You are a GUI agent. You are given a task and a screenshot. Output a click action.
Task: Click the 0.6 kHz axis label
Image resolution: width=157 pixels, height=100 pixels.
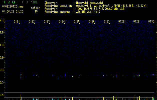pos(2,95)
